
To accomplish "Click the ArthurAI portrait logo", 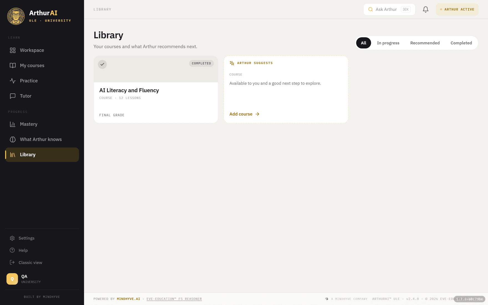I will click(16, 16).
